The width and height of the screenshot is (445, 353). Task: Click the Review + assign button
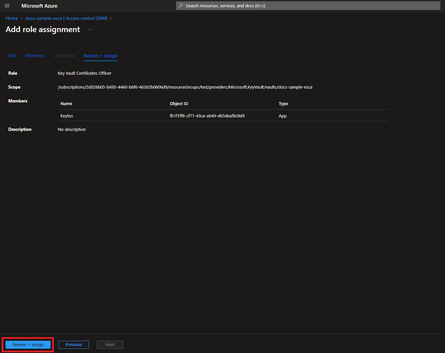pos(28,344)
